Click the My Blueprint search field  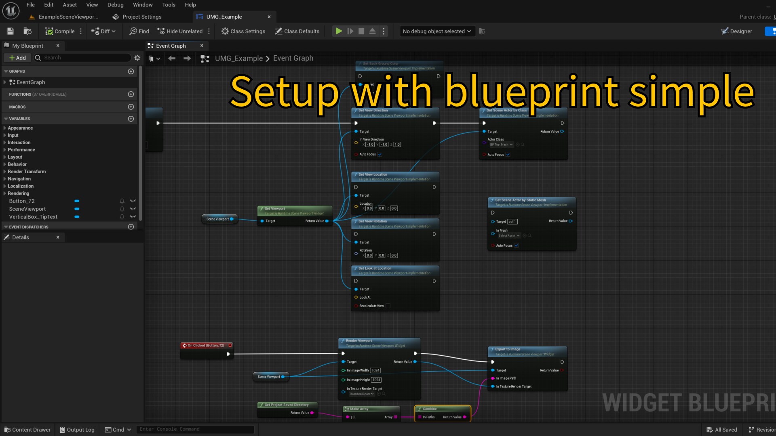click(82, 58)
